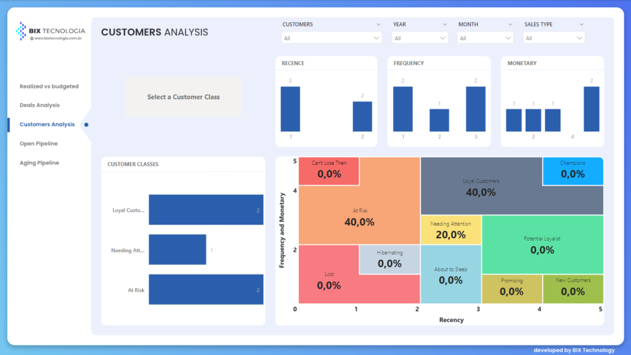Expand the Customers header chevron
This screenshot has width=631, height=355.
(x=378, y=25)
